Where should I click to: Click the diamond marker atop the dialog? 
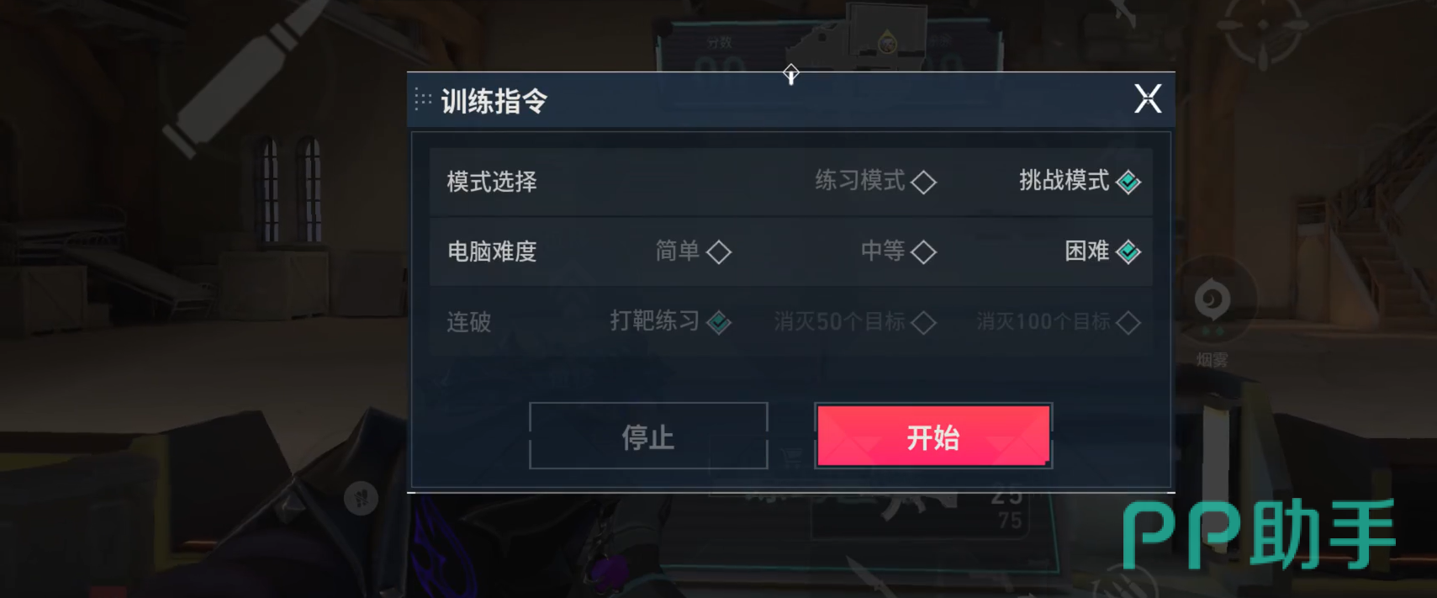(790, 74)
